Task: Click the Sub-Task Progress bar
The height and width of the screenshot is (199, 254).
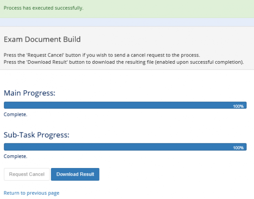Action: point(125,147)
